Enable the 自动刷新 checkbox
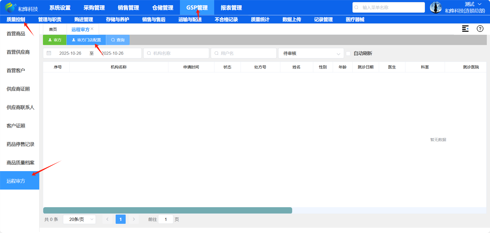 click(x=348, y=53)
